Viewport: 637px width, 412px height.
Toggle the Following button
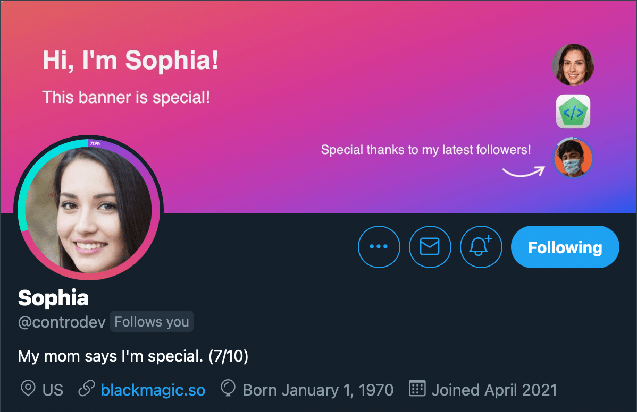tap(565, 247)
